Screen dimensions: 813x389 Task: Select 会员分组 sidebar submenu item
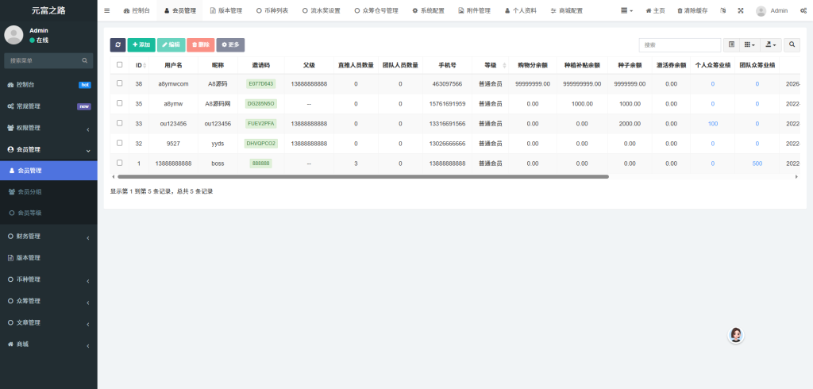coord(48,192)
